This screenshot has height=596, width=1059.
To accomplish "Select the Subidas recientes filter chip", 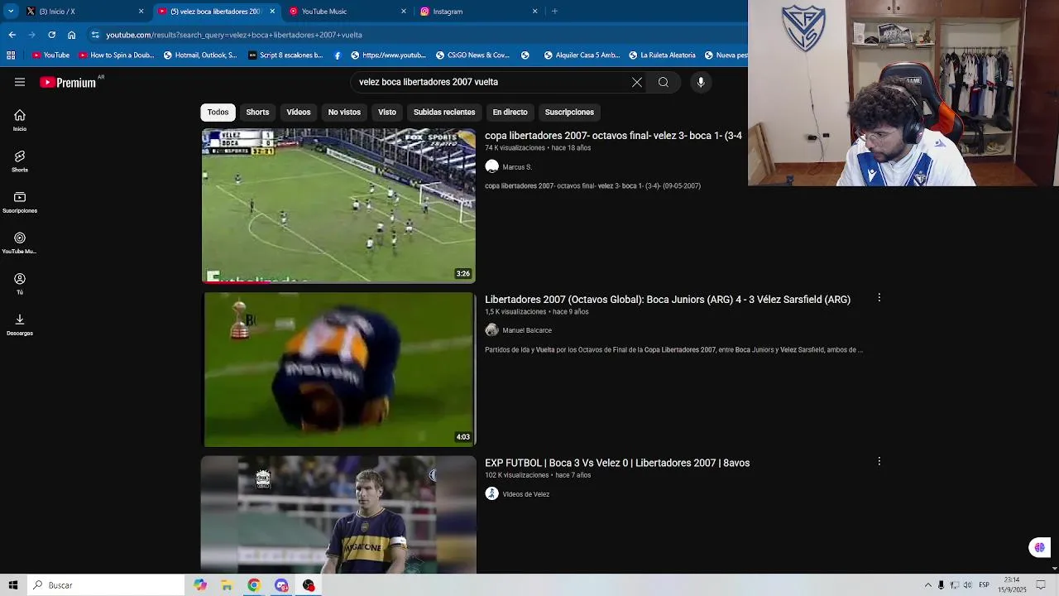I will click(444, 112).
